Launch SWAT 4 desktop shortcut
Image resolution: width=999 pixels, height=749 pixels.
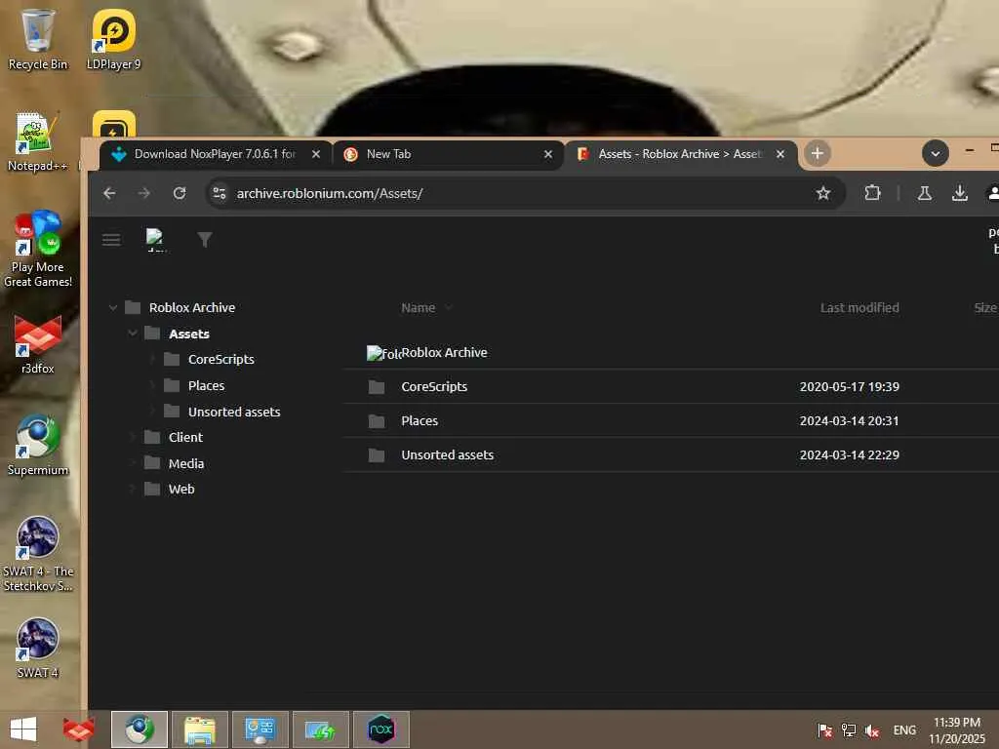click(38, 648)
